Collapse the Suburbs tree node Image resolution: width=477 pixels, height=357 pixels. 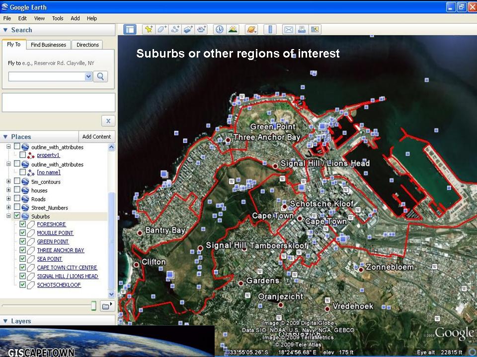(8, 216)
